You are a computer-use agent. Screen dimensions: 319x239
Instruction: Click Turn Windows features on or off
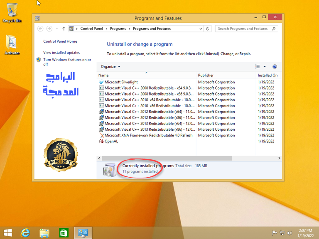click(67, 62)
